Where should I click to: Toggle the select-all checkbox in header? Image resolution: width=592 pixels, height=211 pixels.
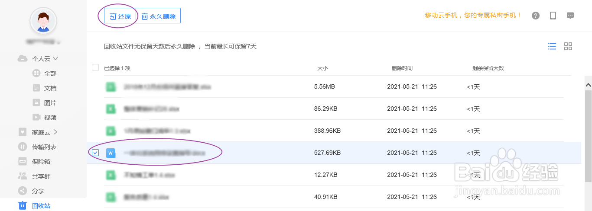[95, 67]
